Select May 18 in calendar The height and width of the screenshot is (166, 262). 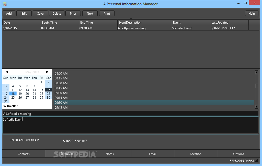tap(13, 94)
